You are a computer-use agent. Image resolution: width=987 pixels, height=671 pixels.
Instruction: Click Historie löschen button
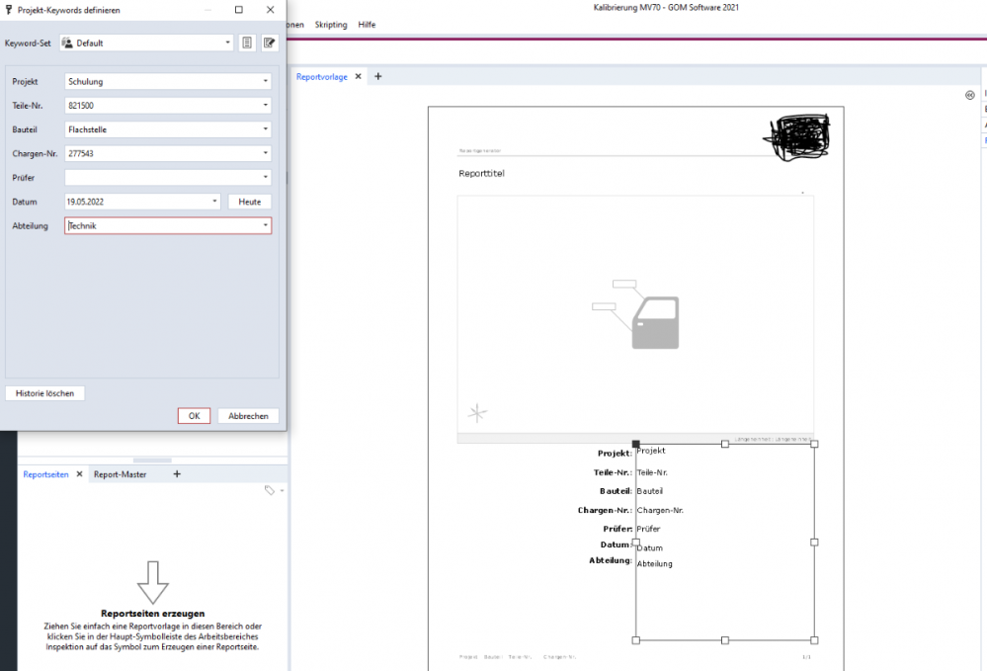pyautogui.click(x=44, y=393)
